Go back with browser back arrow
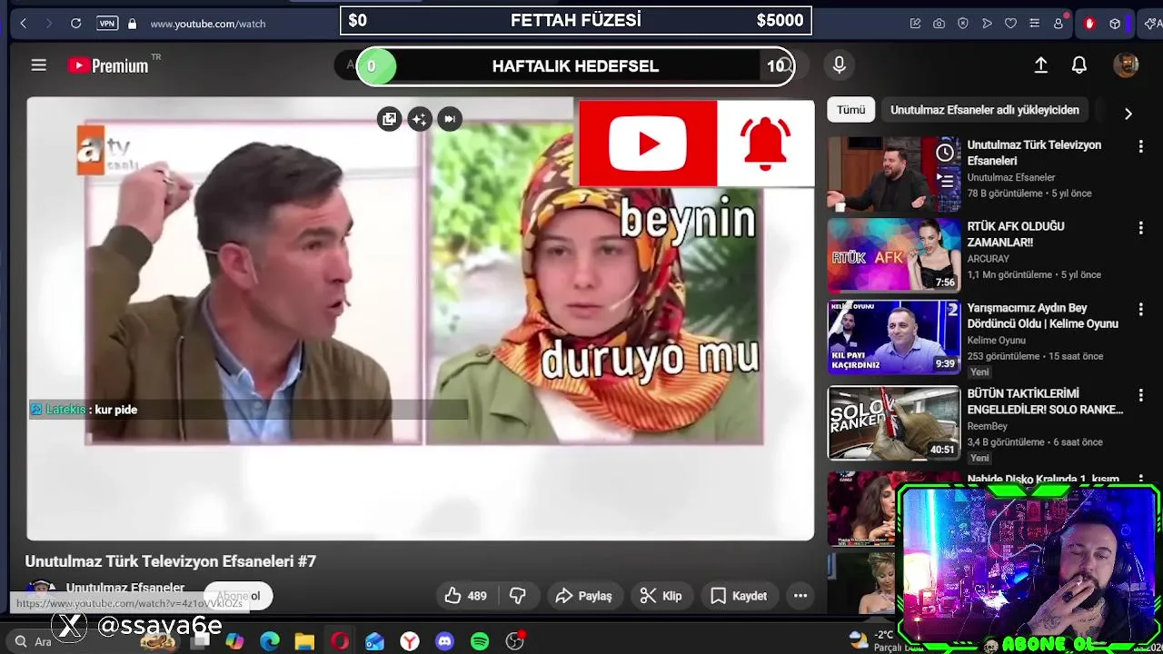1163x654 pixels. (x=24, y=24)
